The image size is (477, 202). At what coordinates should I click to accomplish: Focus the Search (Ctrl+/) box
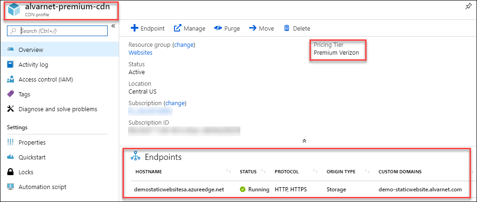(x=57, y=31)
